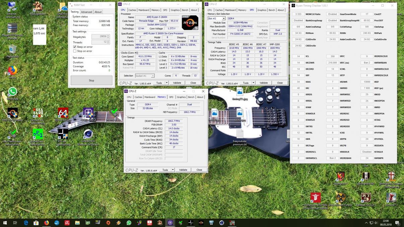Viewport: 404px width, 227px height.
Task: Select the prime95.exe shortcut on the desktop
Action: (x=38, y=136)
